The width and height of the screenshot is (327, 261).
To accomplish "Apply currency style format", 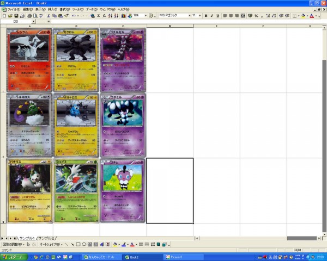I will [250, 16].
